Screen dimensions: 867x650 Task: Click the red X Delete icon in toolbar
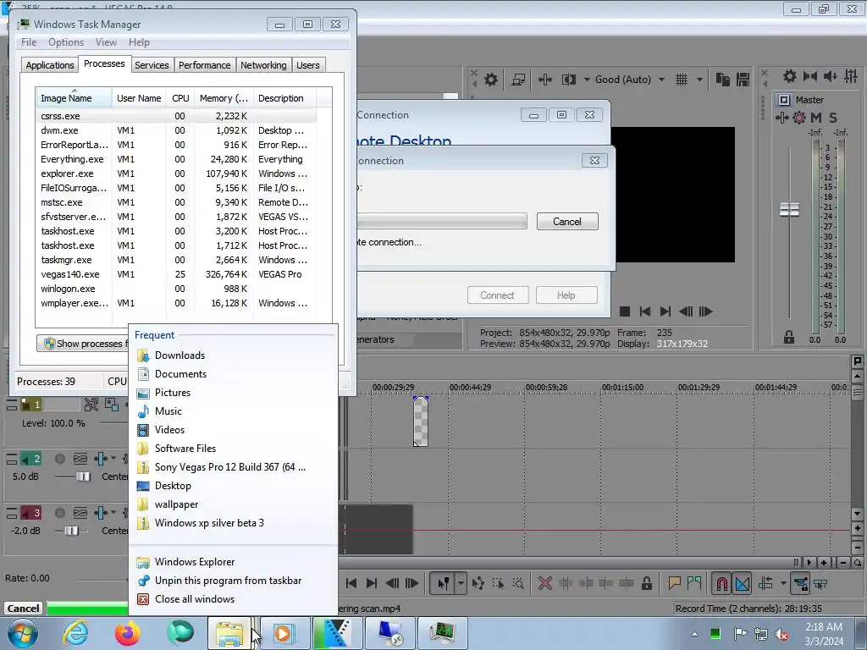click(x=544, y=583)
